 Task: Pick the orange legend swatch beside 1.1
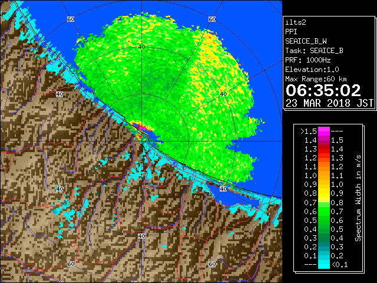pos(324,167)
